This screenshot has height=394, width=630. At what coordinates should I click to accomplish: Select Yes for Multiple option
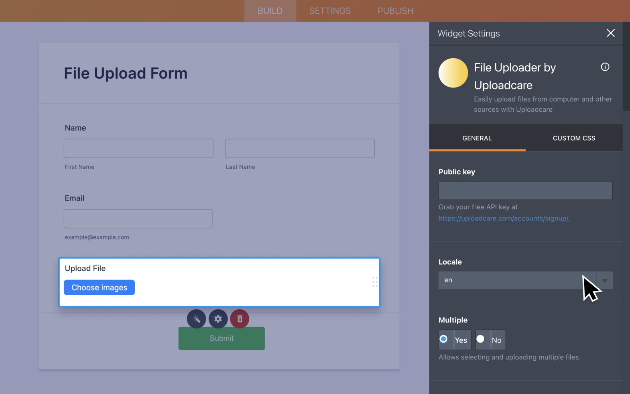click(444, 339)
